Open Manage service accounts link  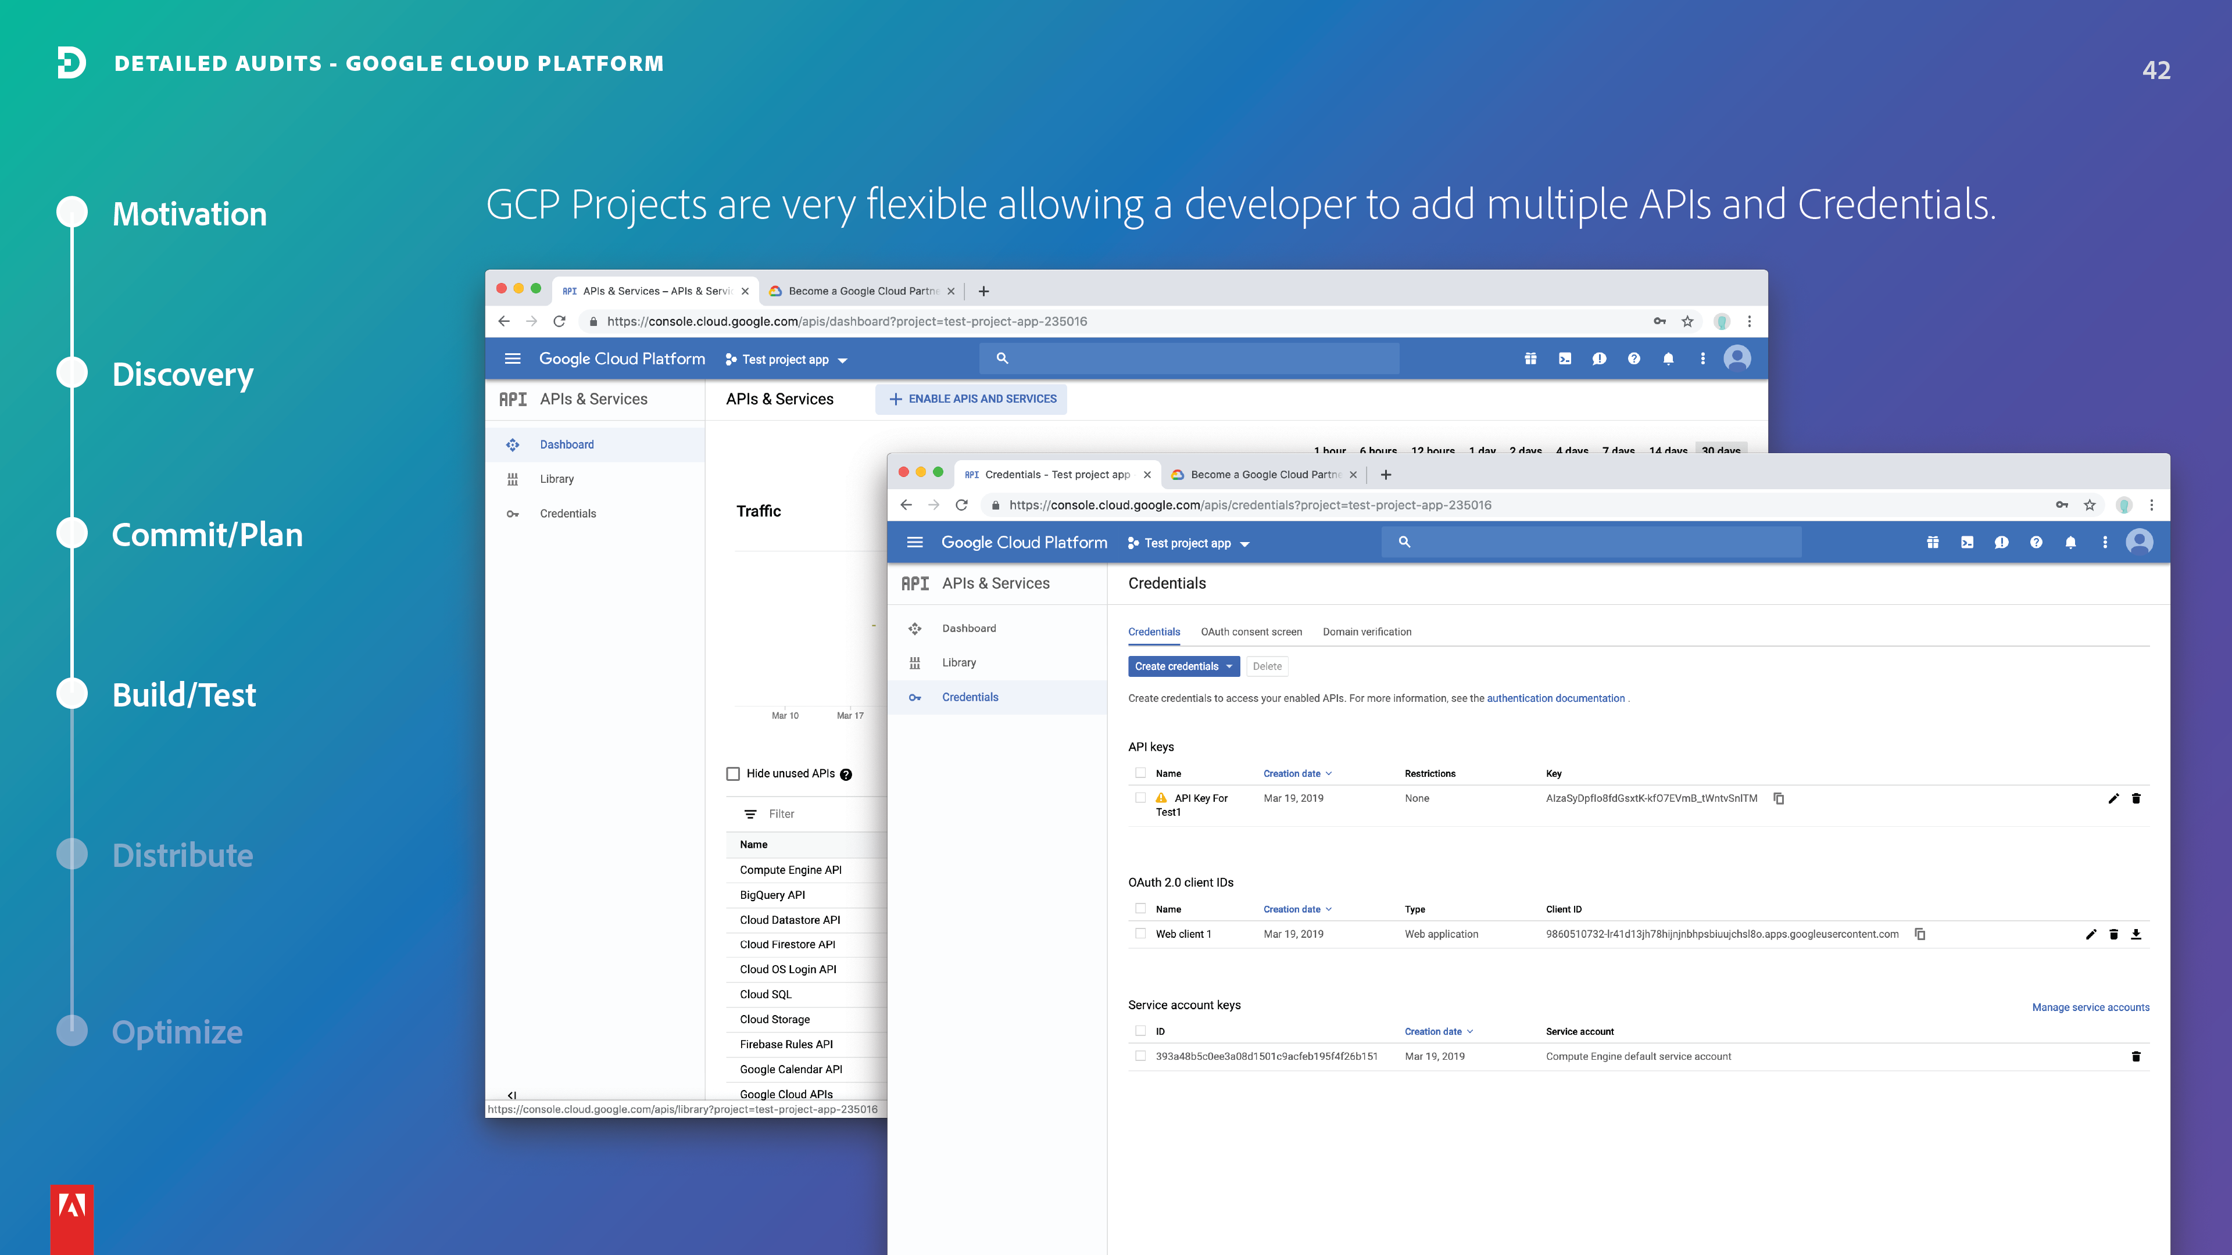2090,1007
